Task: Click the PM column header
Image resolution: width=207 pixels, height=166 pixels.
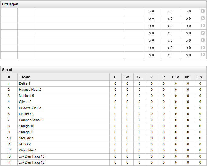Action: [x=200, y=77]
